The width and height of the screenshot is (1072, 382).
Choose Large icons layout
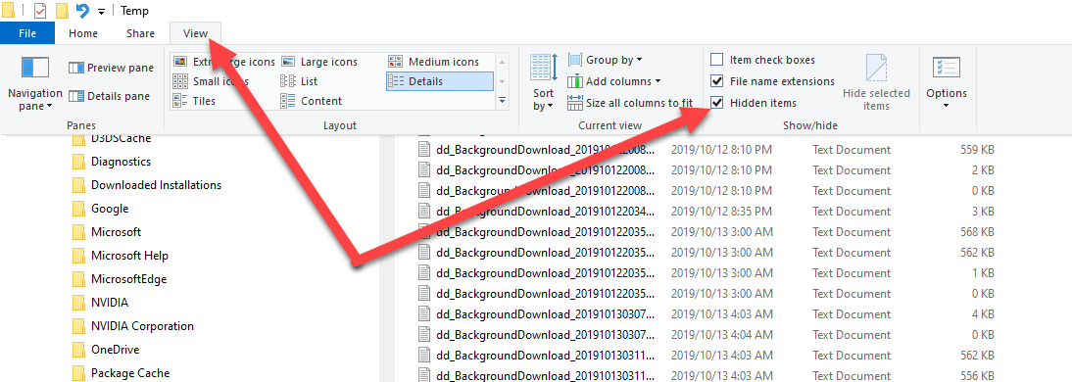tap(320, 62)
